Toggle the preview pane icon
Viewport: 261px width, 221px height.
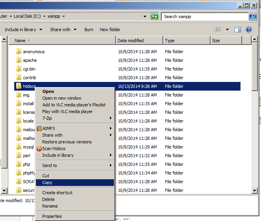tap(237, 30)
